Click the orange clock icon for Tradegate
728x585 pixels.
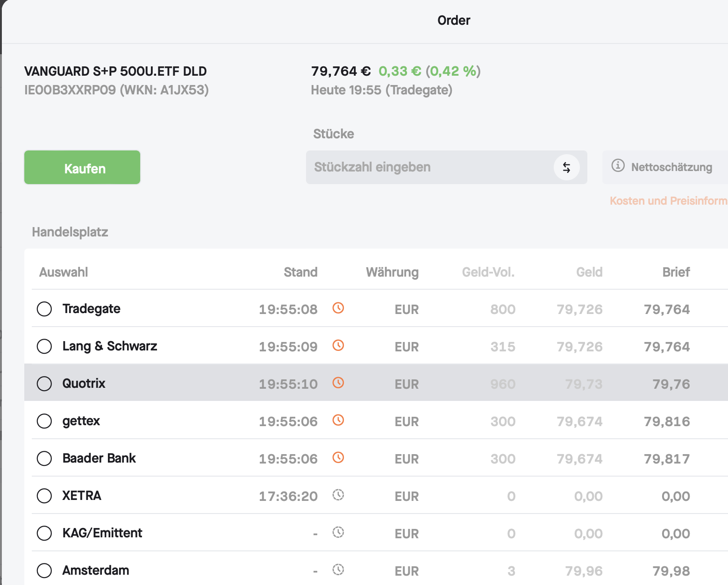pyautogui.click(x=338, y=308)
